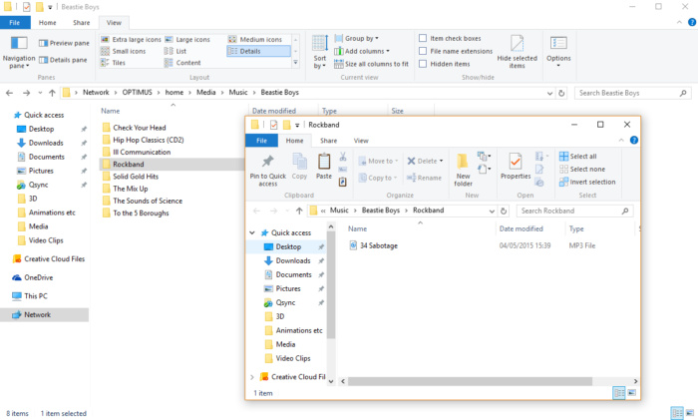Choose List layout in View ribbon

175,51
